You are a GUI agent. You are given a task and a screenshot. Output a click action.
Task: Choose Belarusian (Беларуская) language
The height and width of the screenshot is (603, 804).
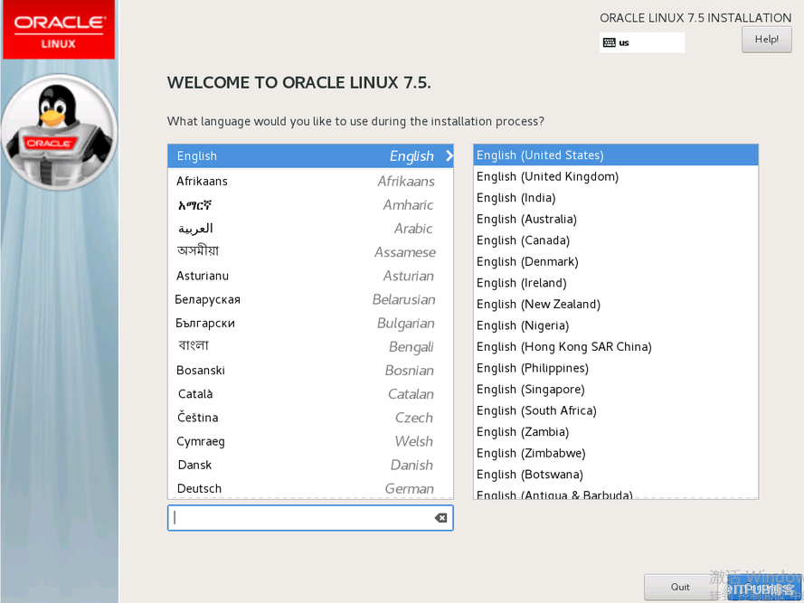tap(310, 299)
